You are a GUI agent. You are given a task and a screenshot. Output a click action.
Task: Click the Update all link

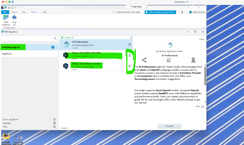(x=69, y=37)
